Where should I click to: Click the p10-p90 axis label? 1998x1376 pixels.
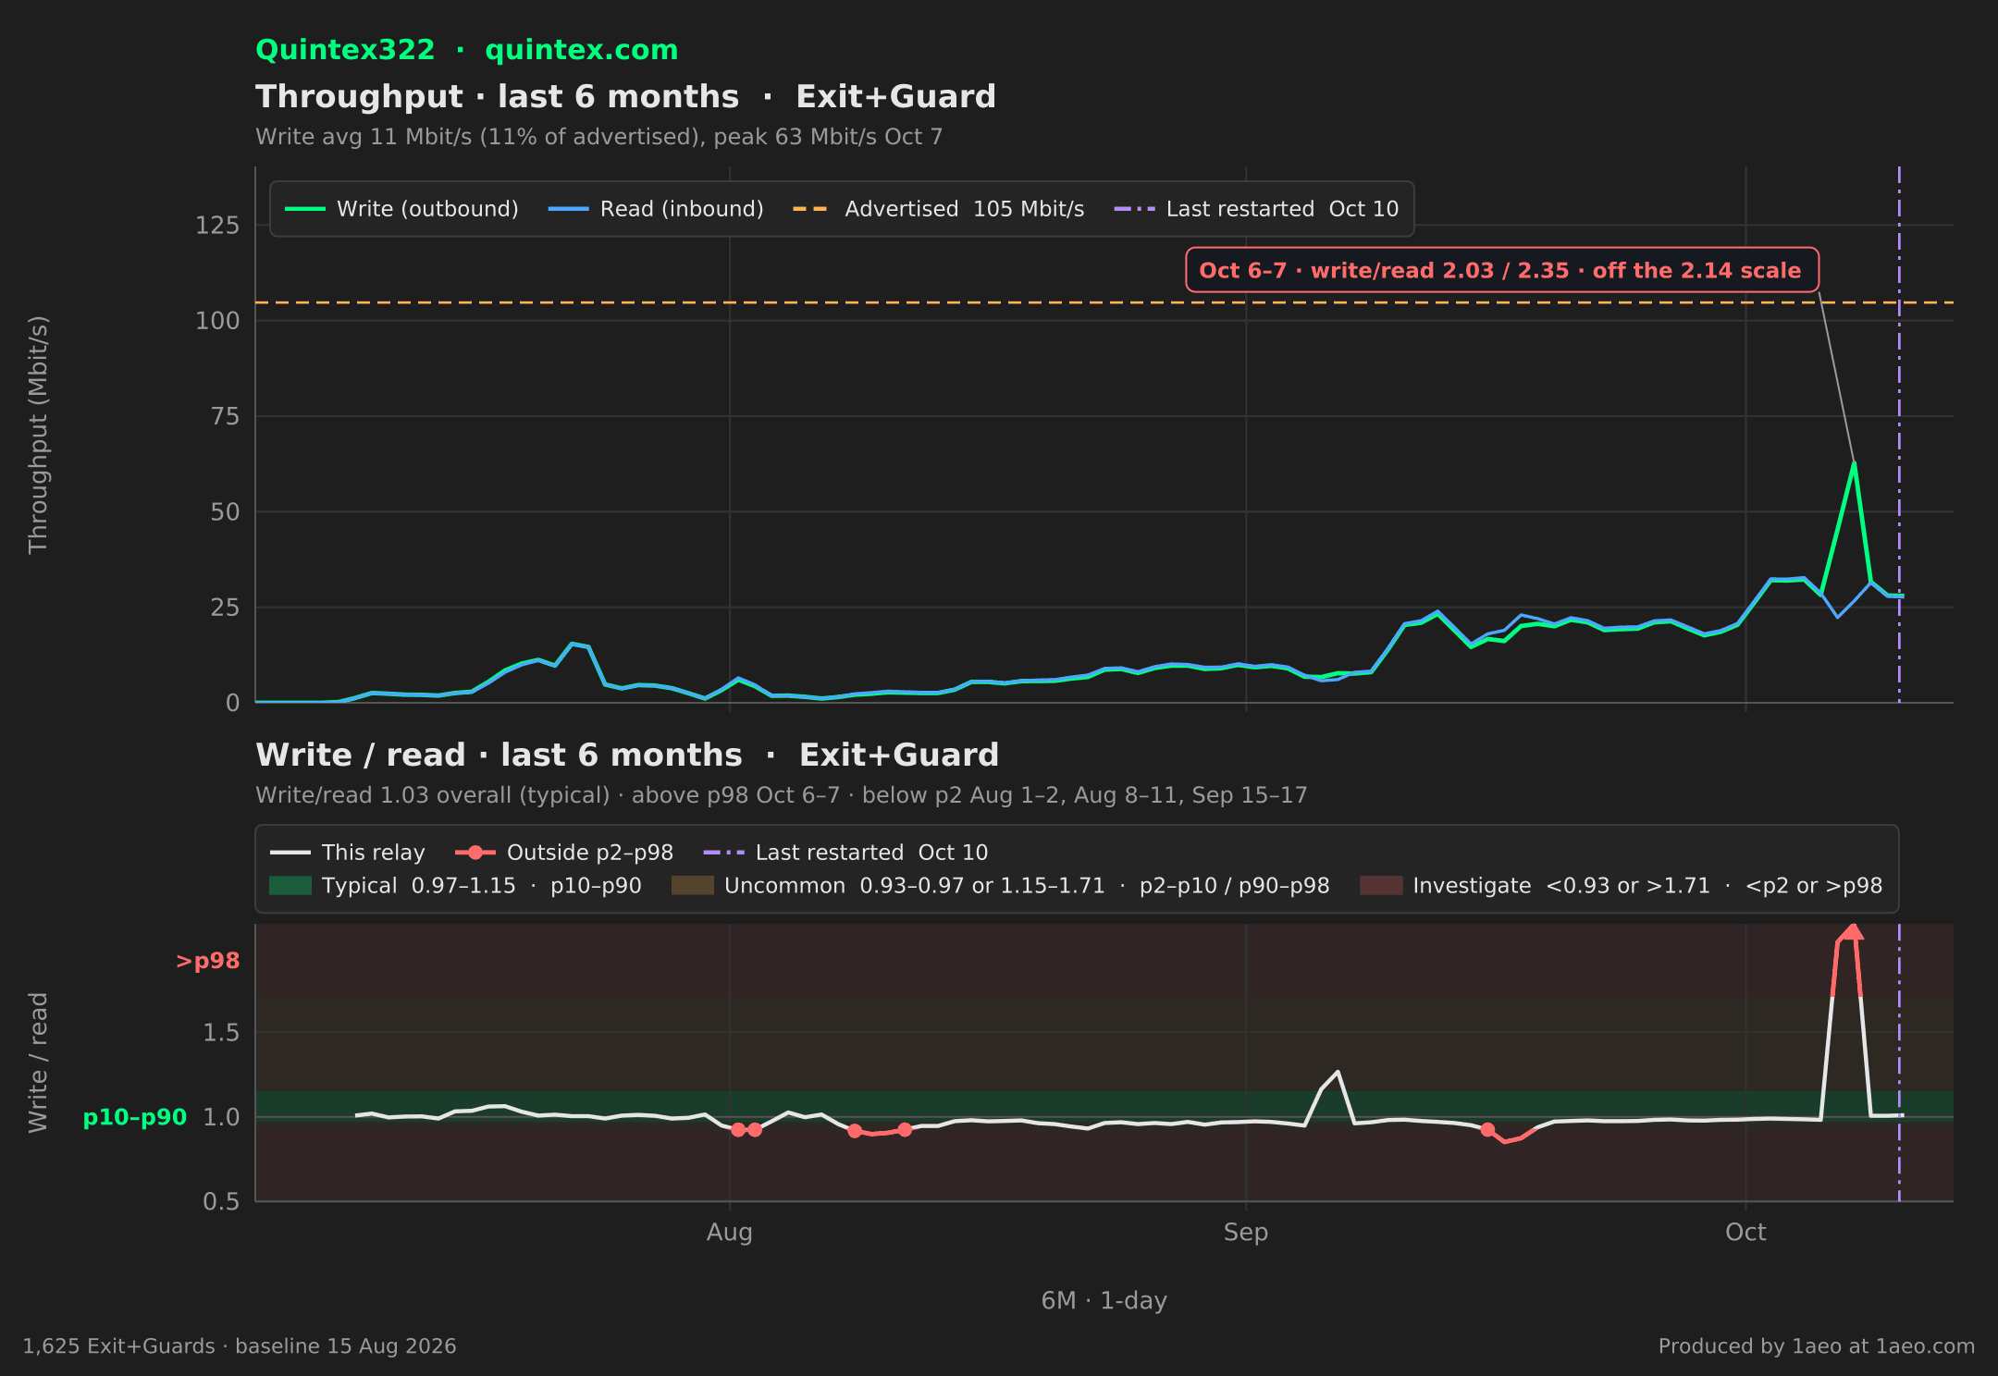pyautogui.click(x=135, y=1117)
